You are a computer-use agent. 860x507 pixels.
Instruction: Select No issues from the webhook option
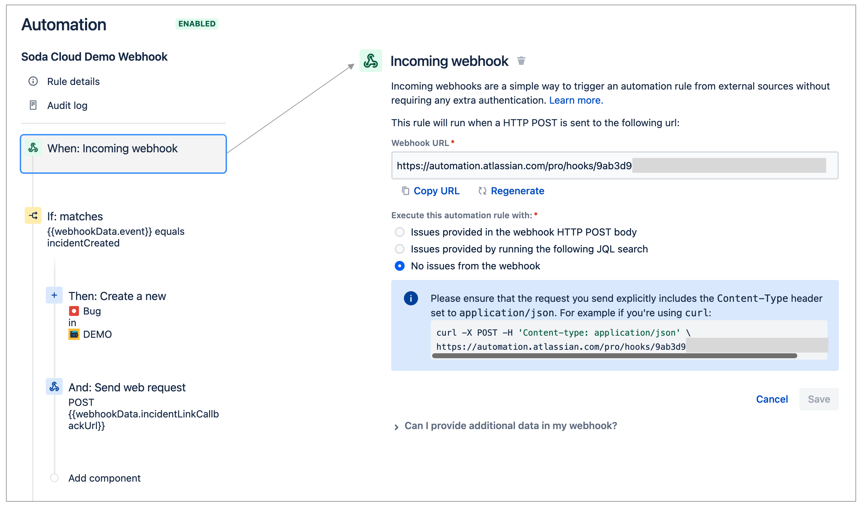[400, 266]
